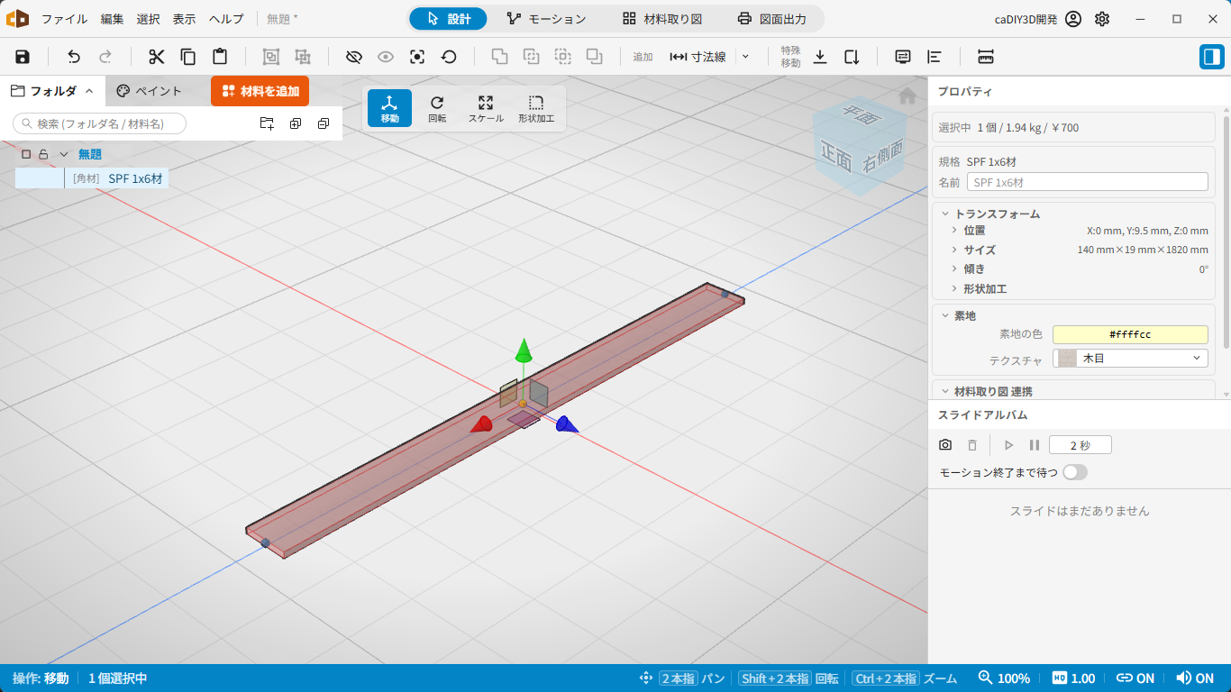
Task: Click the scissors cut icon
Action: [x=157, y=57]
